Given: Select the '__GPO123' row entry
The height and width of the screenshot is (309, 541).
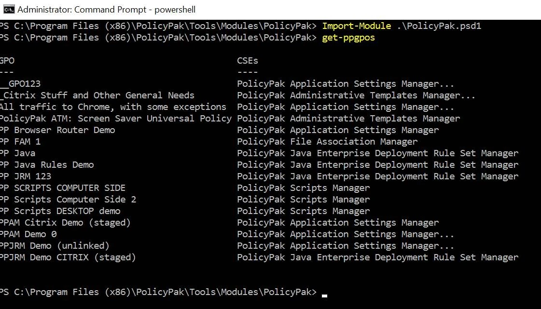Looking at the screenshot, I should [x=20, y=84].
